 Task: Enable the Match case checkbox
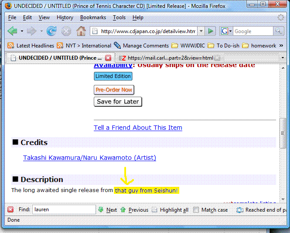[x=196, y=210]
